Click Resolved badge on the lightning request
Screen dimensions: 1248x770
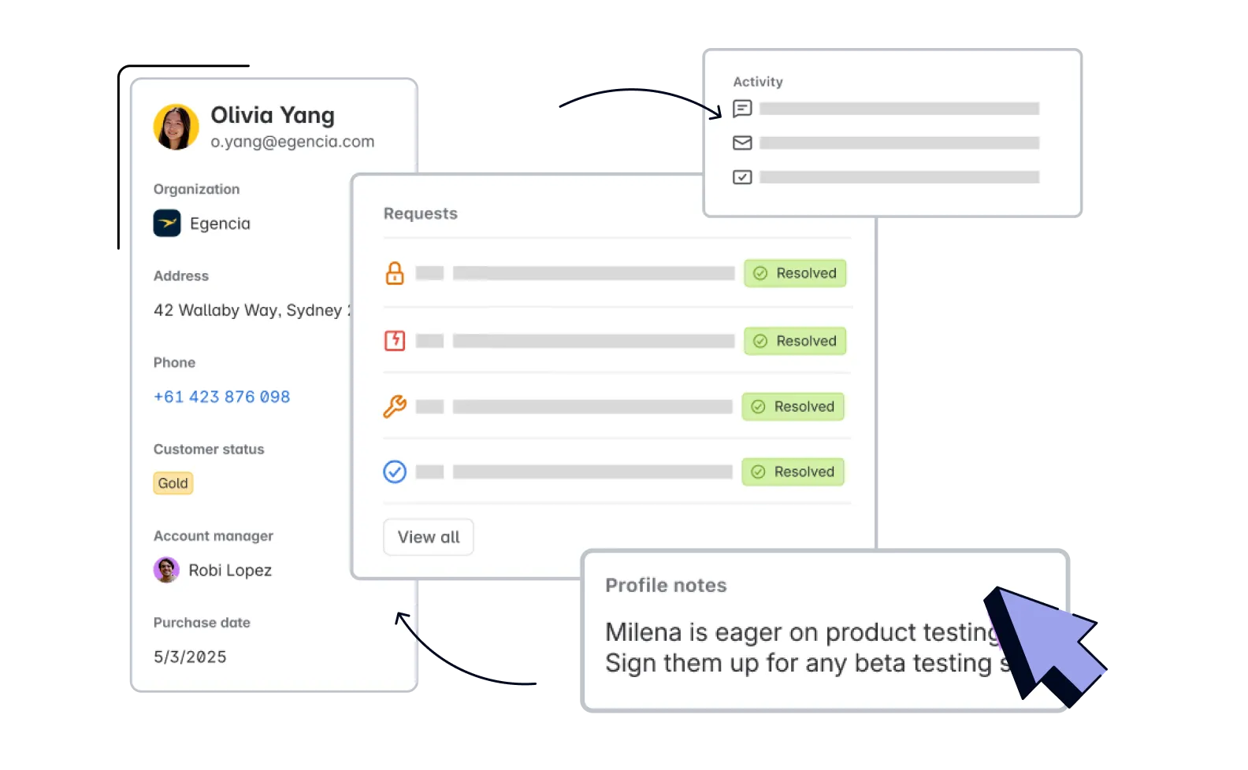[x=795, y=341]
